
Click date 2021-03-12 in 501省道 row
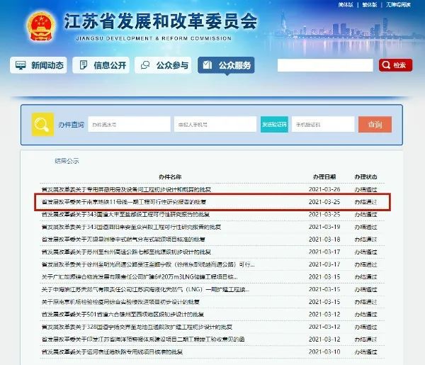coord(324,314)
